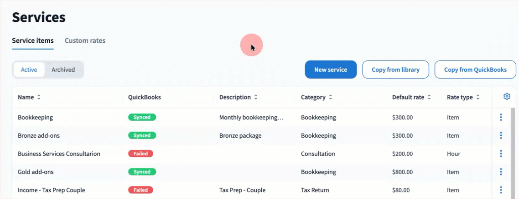Open the table column settings gear
This screenshot has width=519, height=199.
point(506,96)
